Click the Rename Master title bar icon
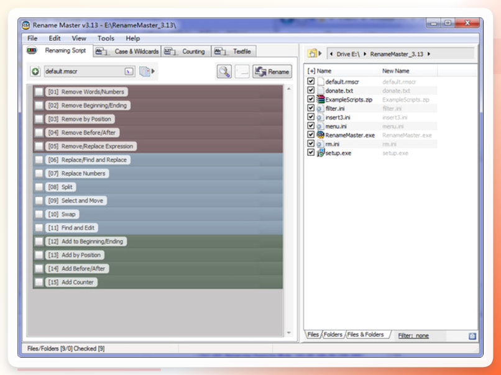Screen dimensions: 501x375 pos(26,25)
